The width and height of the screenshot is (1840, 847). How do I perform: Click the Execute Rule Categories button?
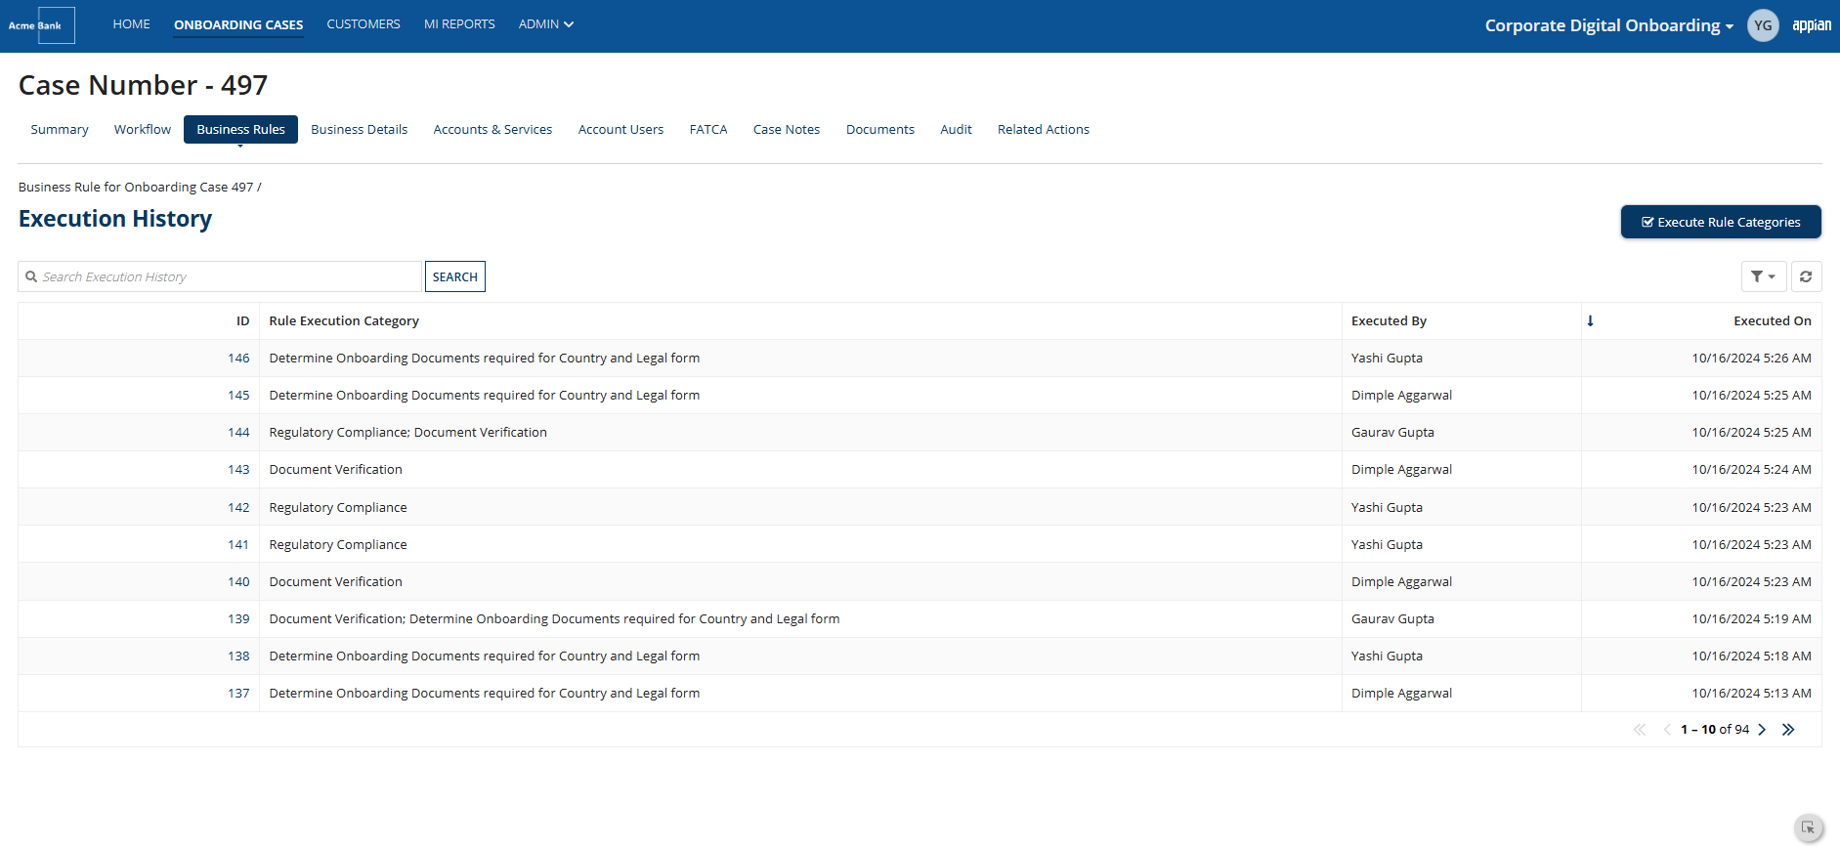(1721, 222)
